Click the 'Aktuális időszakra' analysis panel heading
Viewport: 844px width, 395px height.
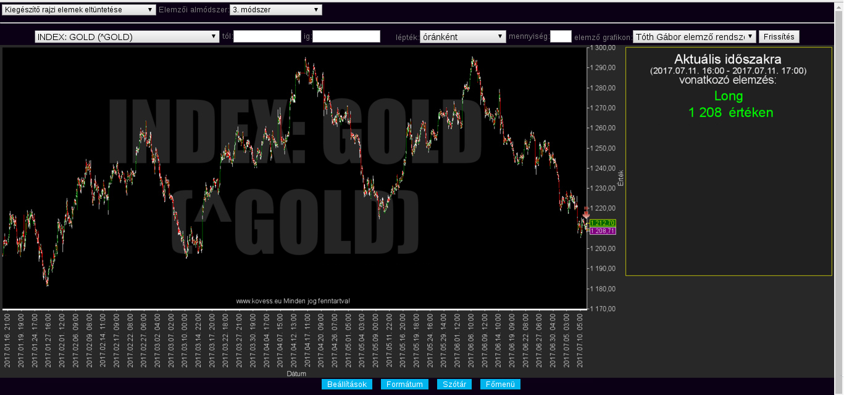click(728, 60)
